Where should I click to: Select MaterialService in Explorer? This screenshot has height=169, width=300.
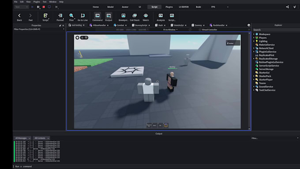pyautogui.click(x=267, y=45)
